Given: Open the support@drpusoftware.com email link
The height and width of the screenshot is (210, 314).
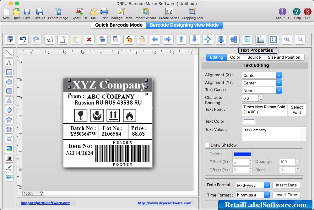Looking at the screenshot, I should point(46,203).
